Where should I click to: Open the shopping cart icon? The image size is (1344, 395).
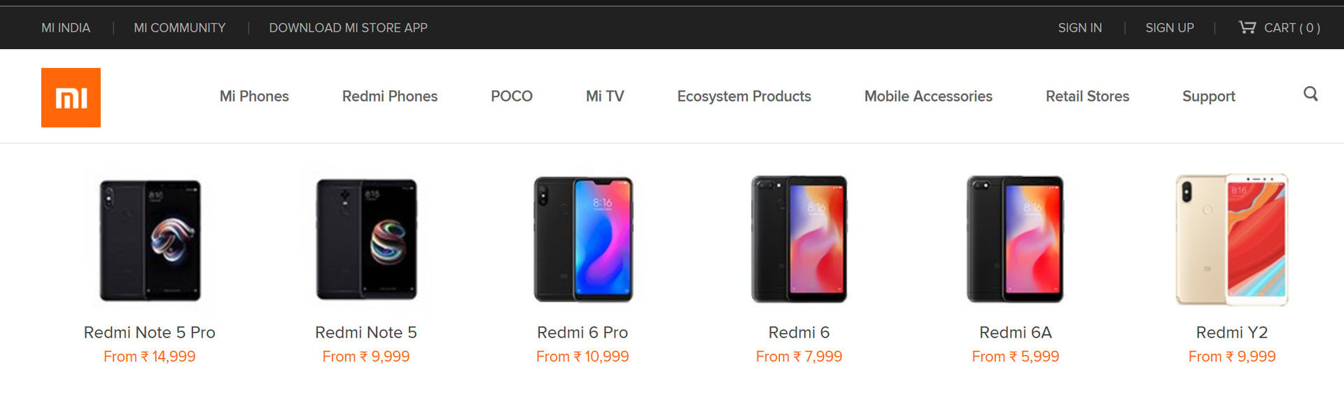coord(1247,27)
